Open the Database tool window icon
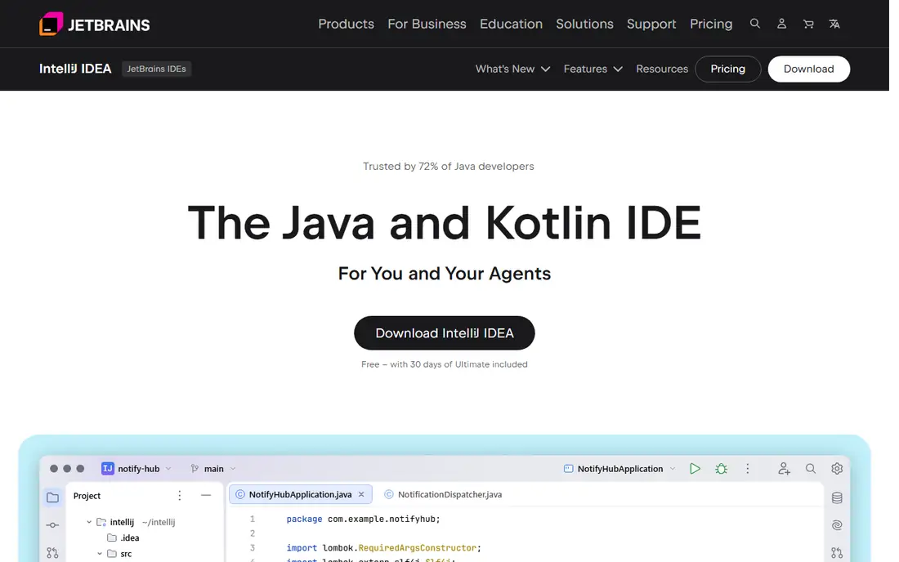 pyautogui.click(x=837, y=497)
